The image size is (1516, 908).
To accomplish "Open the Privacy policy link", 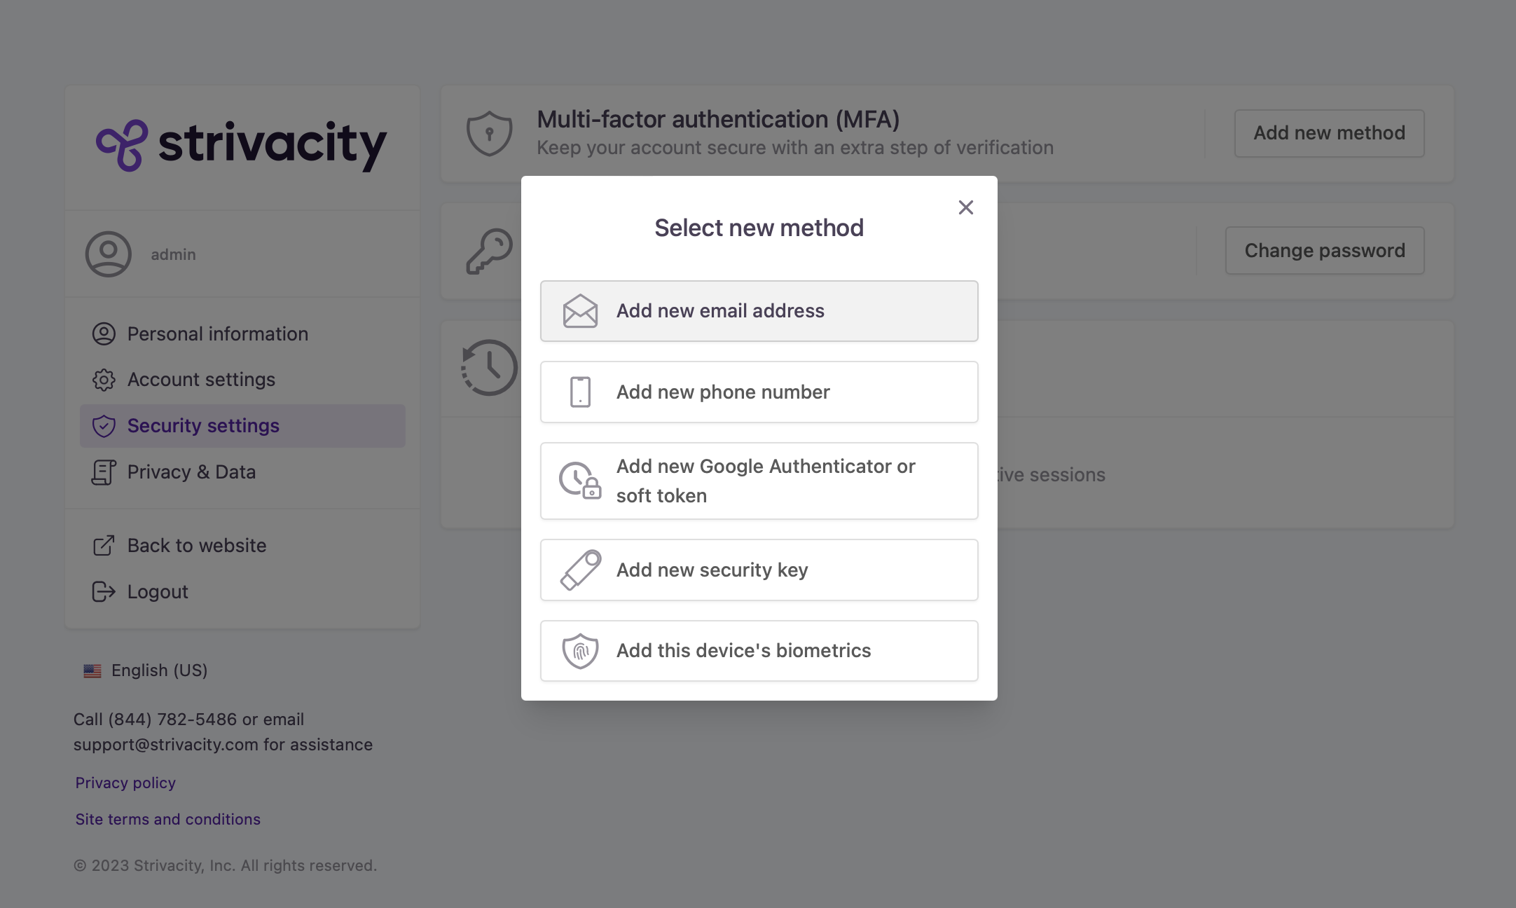I will pyautogui.click(x=125, y=783).
